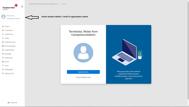Click the Tapahtumat star icon
Screen dimensions: 189x107
point(3,34)
